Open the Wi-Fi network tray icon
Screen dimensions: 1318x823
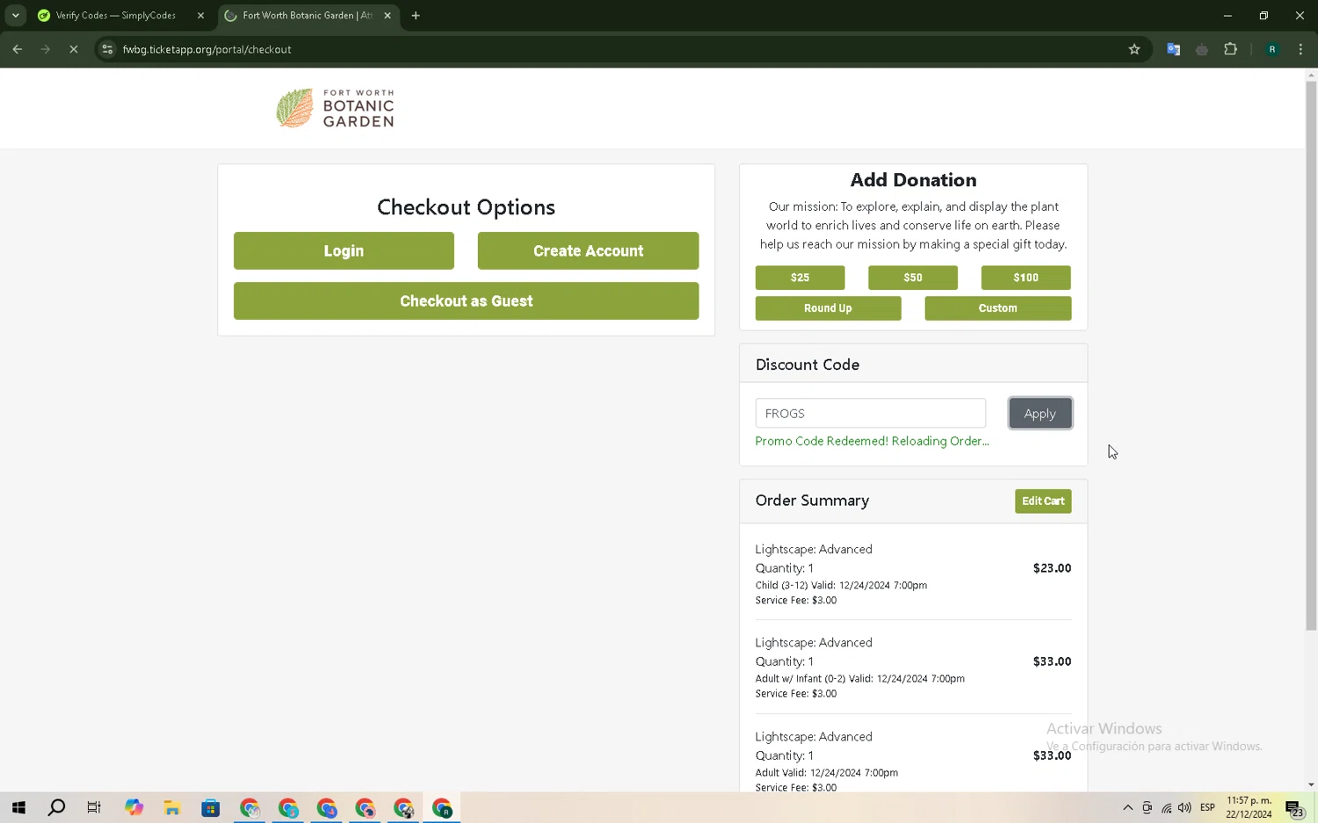(x=1166, y=807)
